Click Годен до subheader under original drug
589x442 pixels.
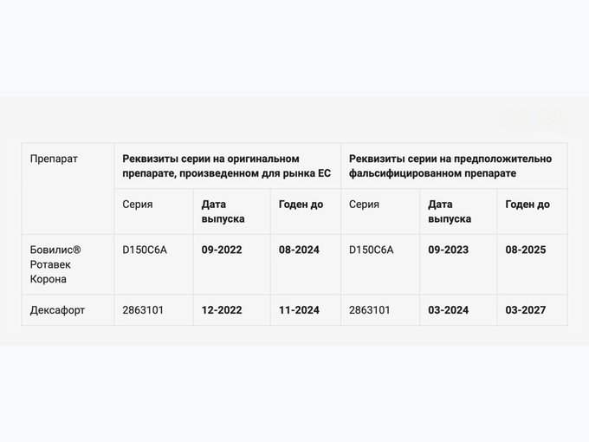[x=306, y=211]
